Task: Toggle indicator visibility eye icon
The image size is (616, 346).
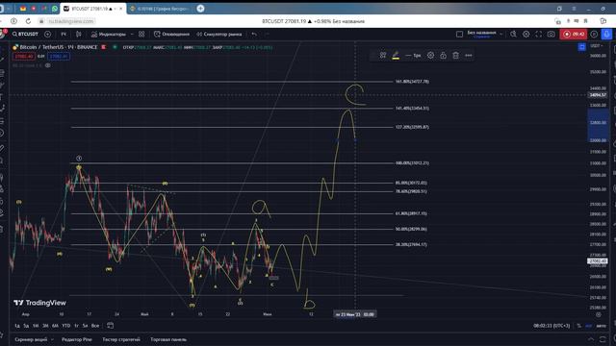Action: [48, 65]
